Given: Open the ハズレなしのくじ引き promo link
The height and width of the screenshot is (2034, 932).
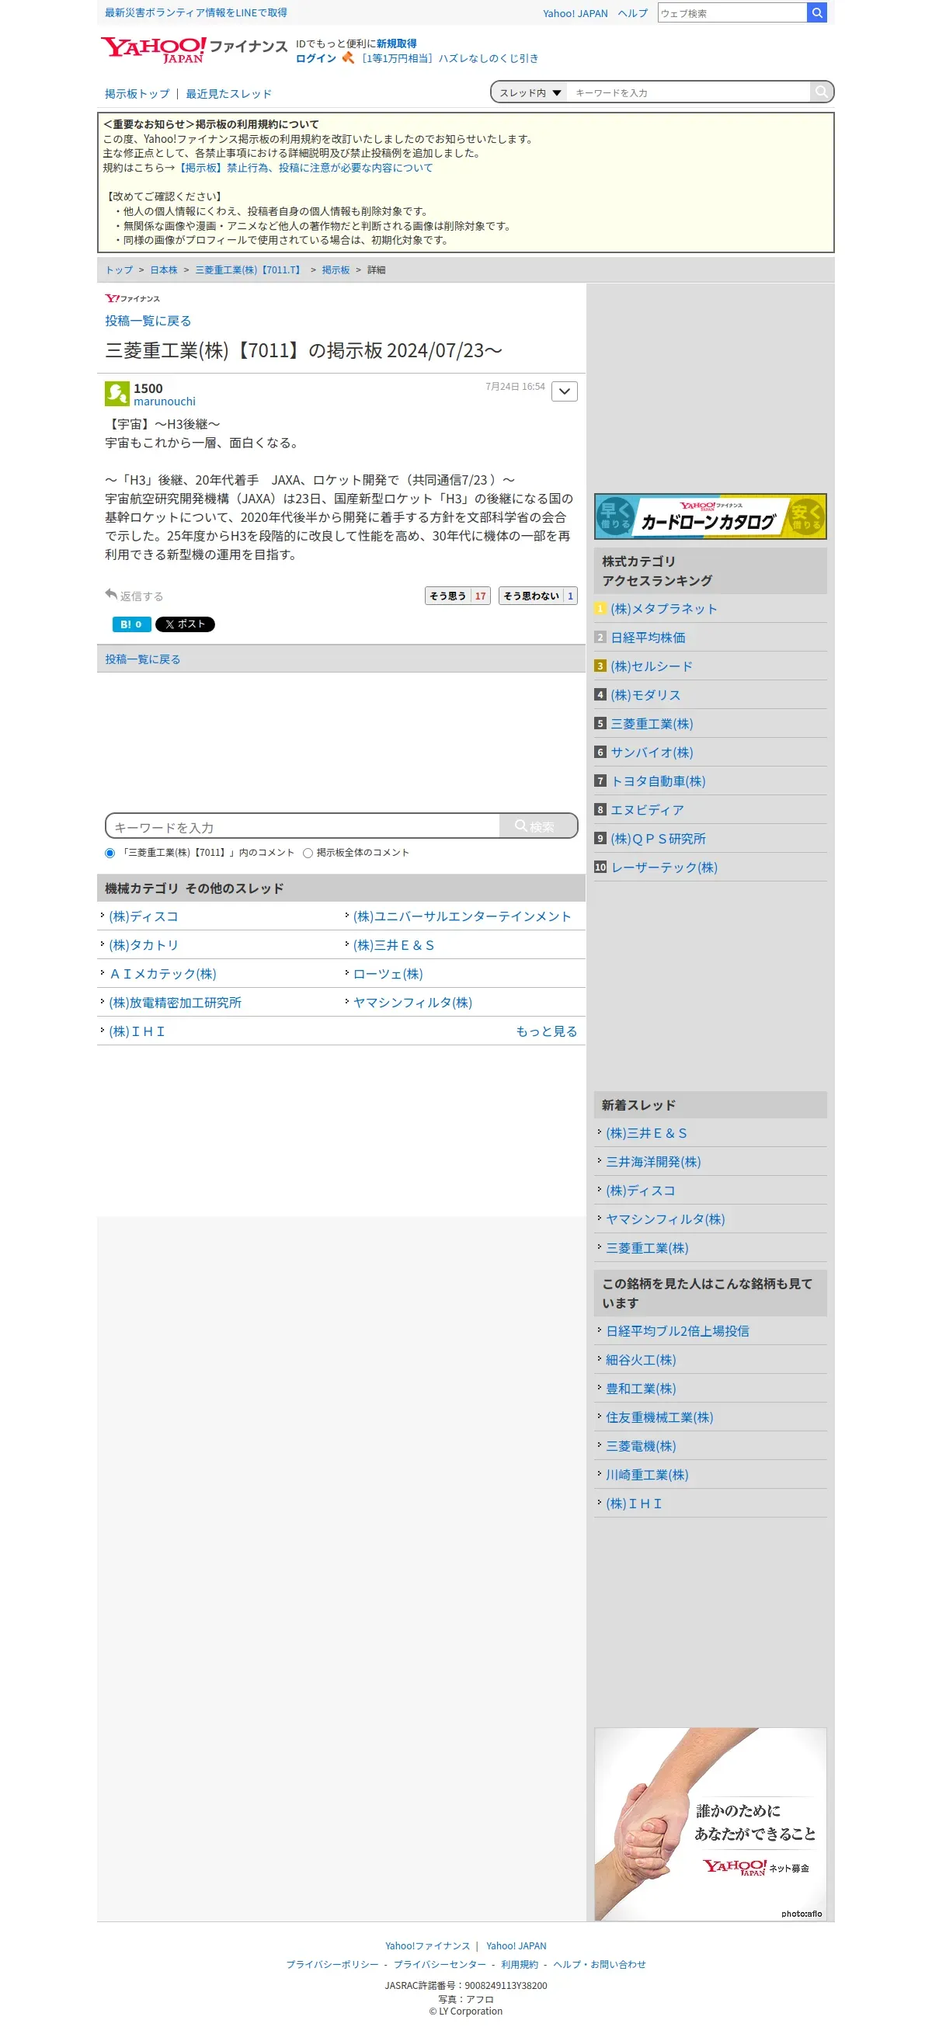Looking at the screenshot, I should (x=450, y=58).
